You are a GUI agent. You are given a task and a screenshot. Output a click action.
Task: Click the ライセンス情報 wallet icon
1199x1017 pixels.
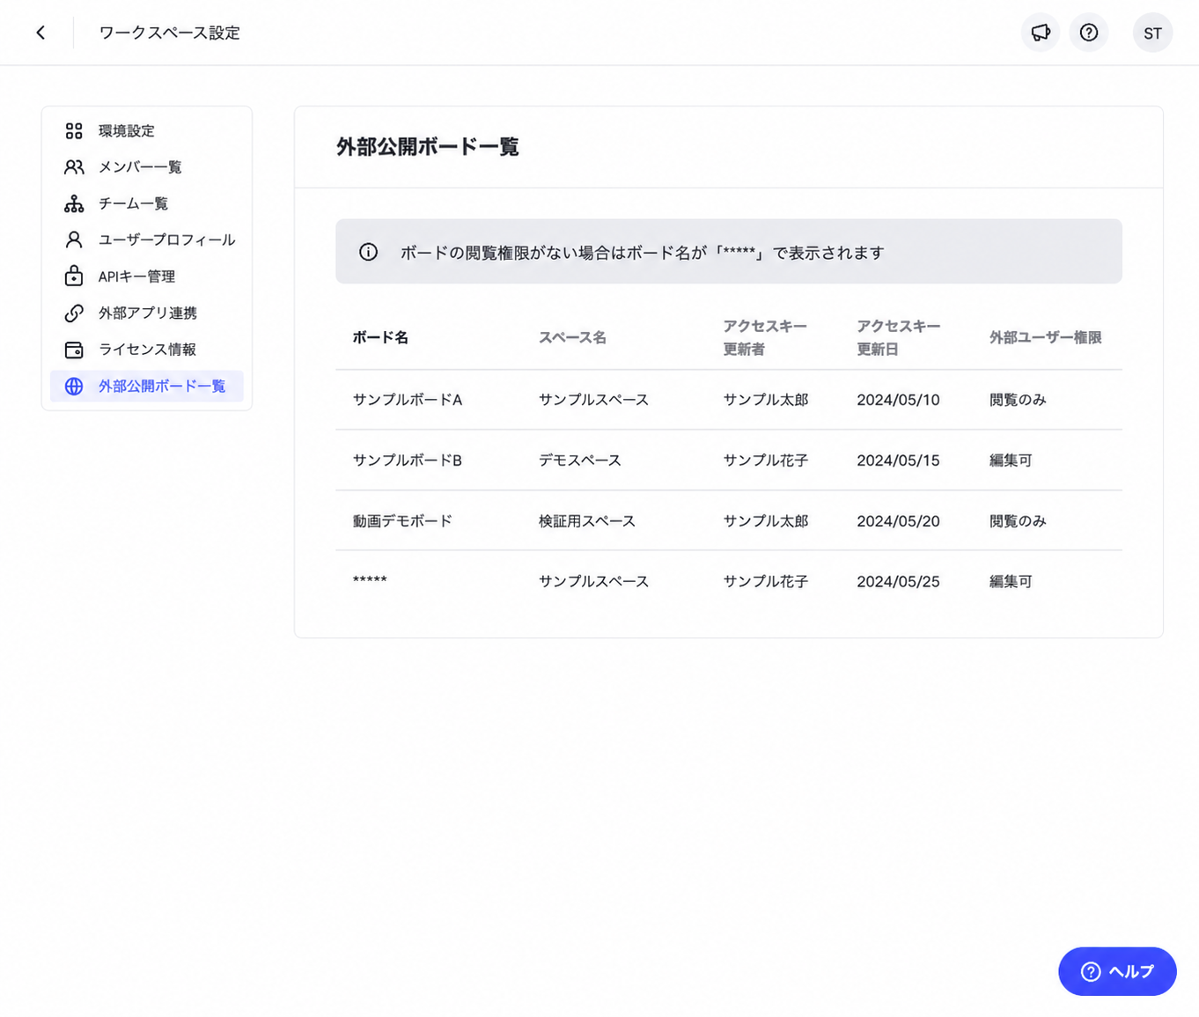[74, 350]
